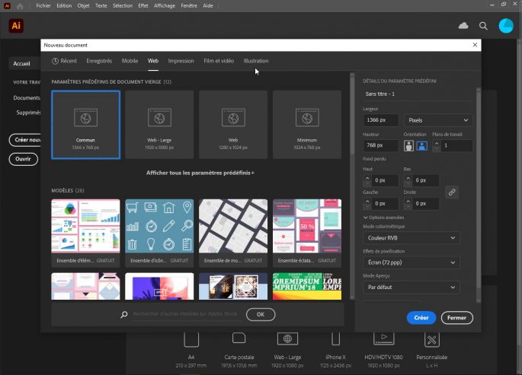The height and width of the screenshot is (375, 522).
Task: Click Créer nouveau button in background window
Action: tap(25, 140)
